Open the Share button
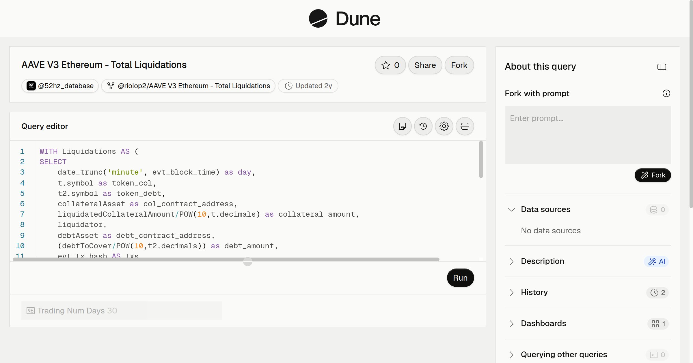Viewport: 693px width, 363px height. [x=425, y=65]
